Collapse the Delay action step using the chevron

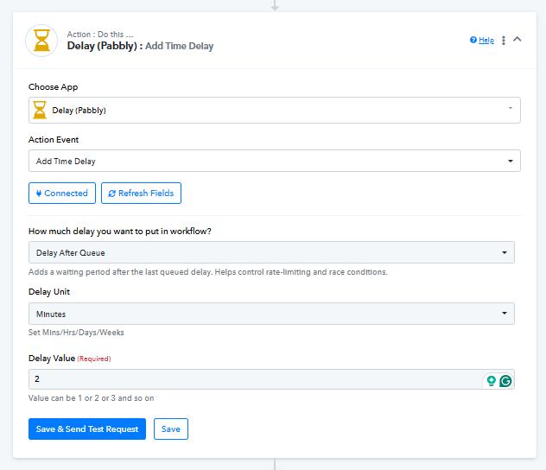point(517,39)
